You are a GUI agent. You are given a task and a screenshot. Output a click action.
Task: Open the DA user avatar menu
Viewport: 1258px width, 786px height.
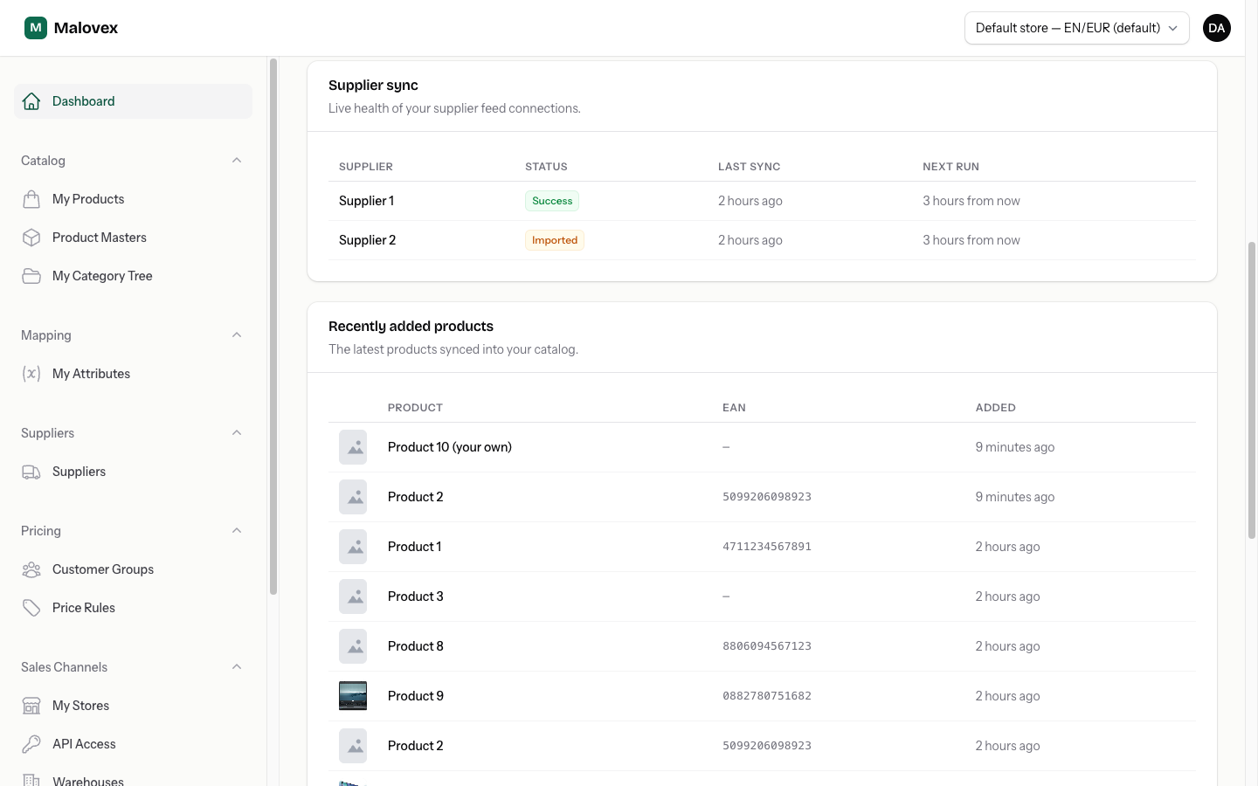[1217, 28]
